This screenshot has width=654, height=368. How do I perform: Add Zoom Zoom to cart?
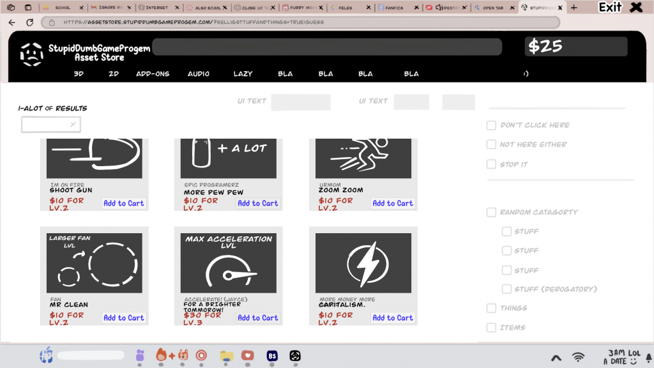point(393,203)
